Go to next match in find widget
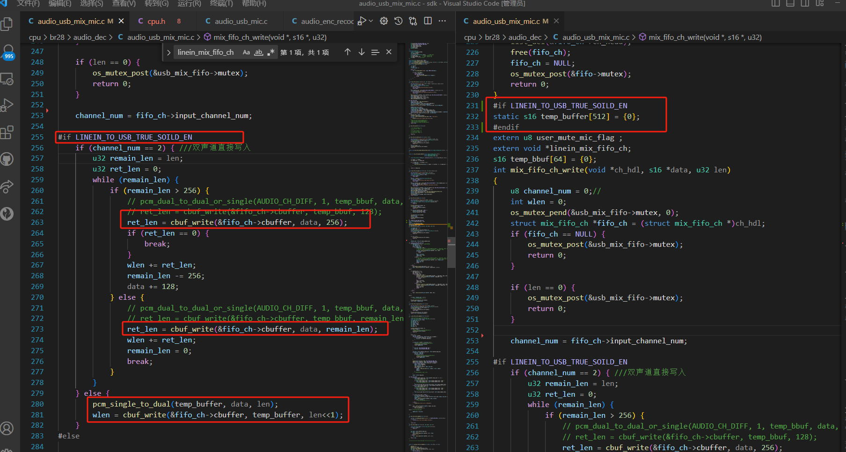Viewport: 846px width, 452px height. point(361,52)
